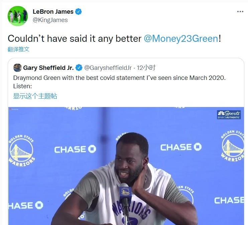
Task: Click the NBC Sports watermark logo
Action: (229, 115)
